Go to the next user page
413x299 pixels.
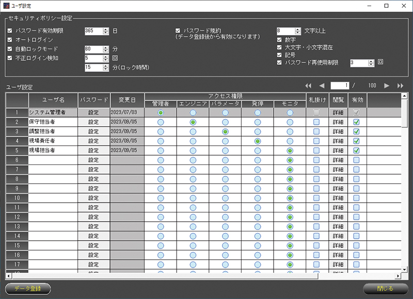pyautogui.click(x=386, y=86)
